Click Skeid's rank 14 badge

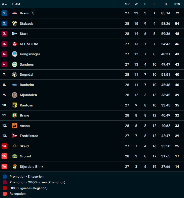(x=4, y=146)
